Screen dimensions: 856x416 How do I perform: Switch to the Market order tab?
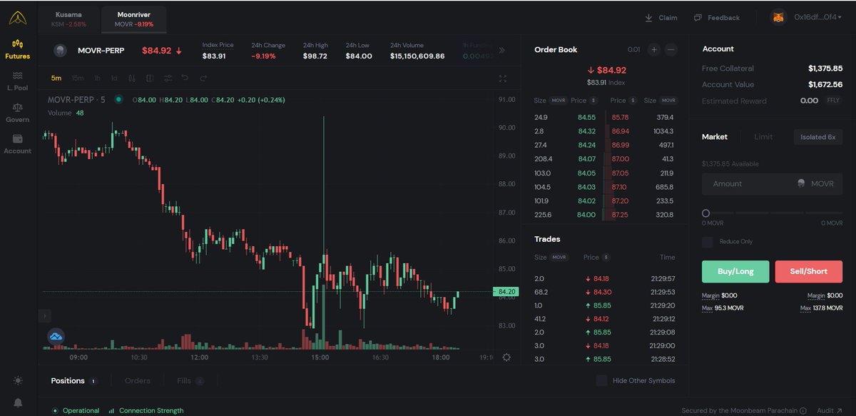tap(715, 136)
